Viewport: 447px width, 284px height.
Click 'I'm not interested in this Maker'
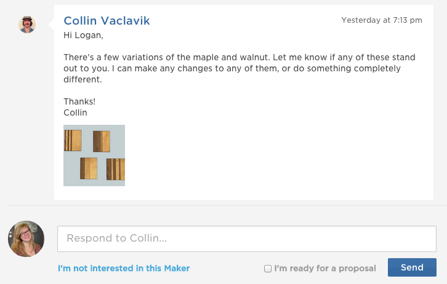[x=124, y=269]
